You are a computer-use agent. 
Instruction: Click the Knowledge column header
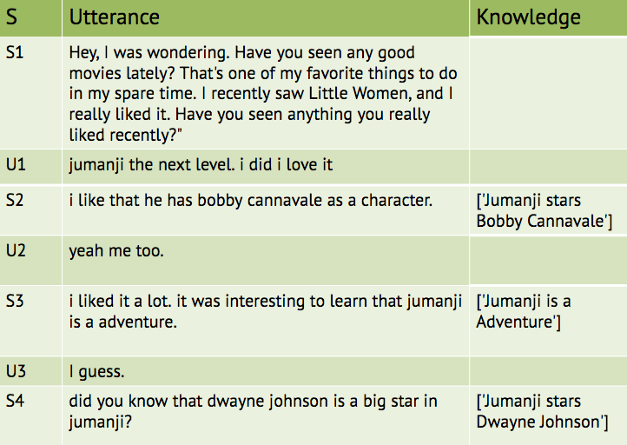tap(528, 17)
